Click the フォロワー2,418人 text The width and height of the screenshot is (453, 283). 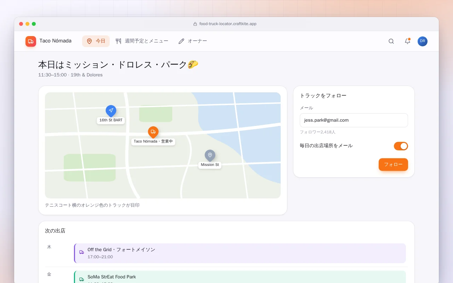point(317,132)
